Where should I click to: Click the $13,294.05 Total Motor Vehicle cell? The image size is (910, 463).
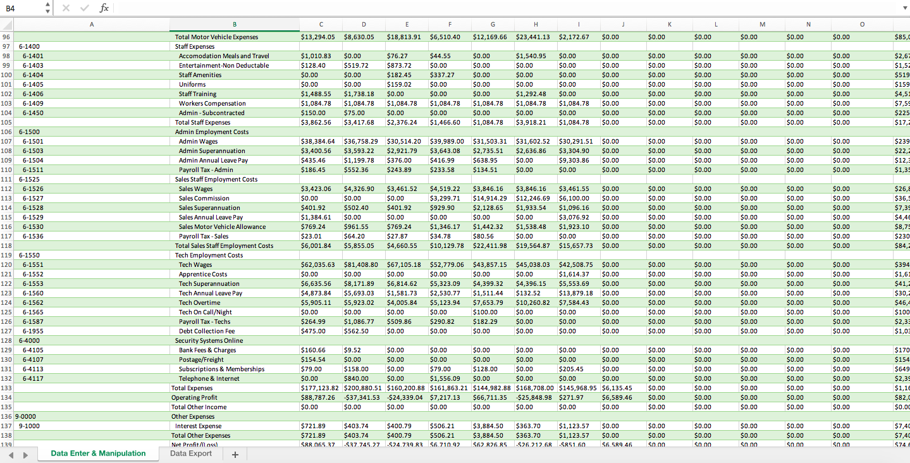[321, 37]
